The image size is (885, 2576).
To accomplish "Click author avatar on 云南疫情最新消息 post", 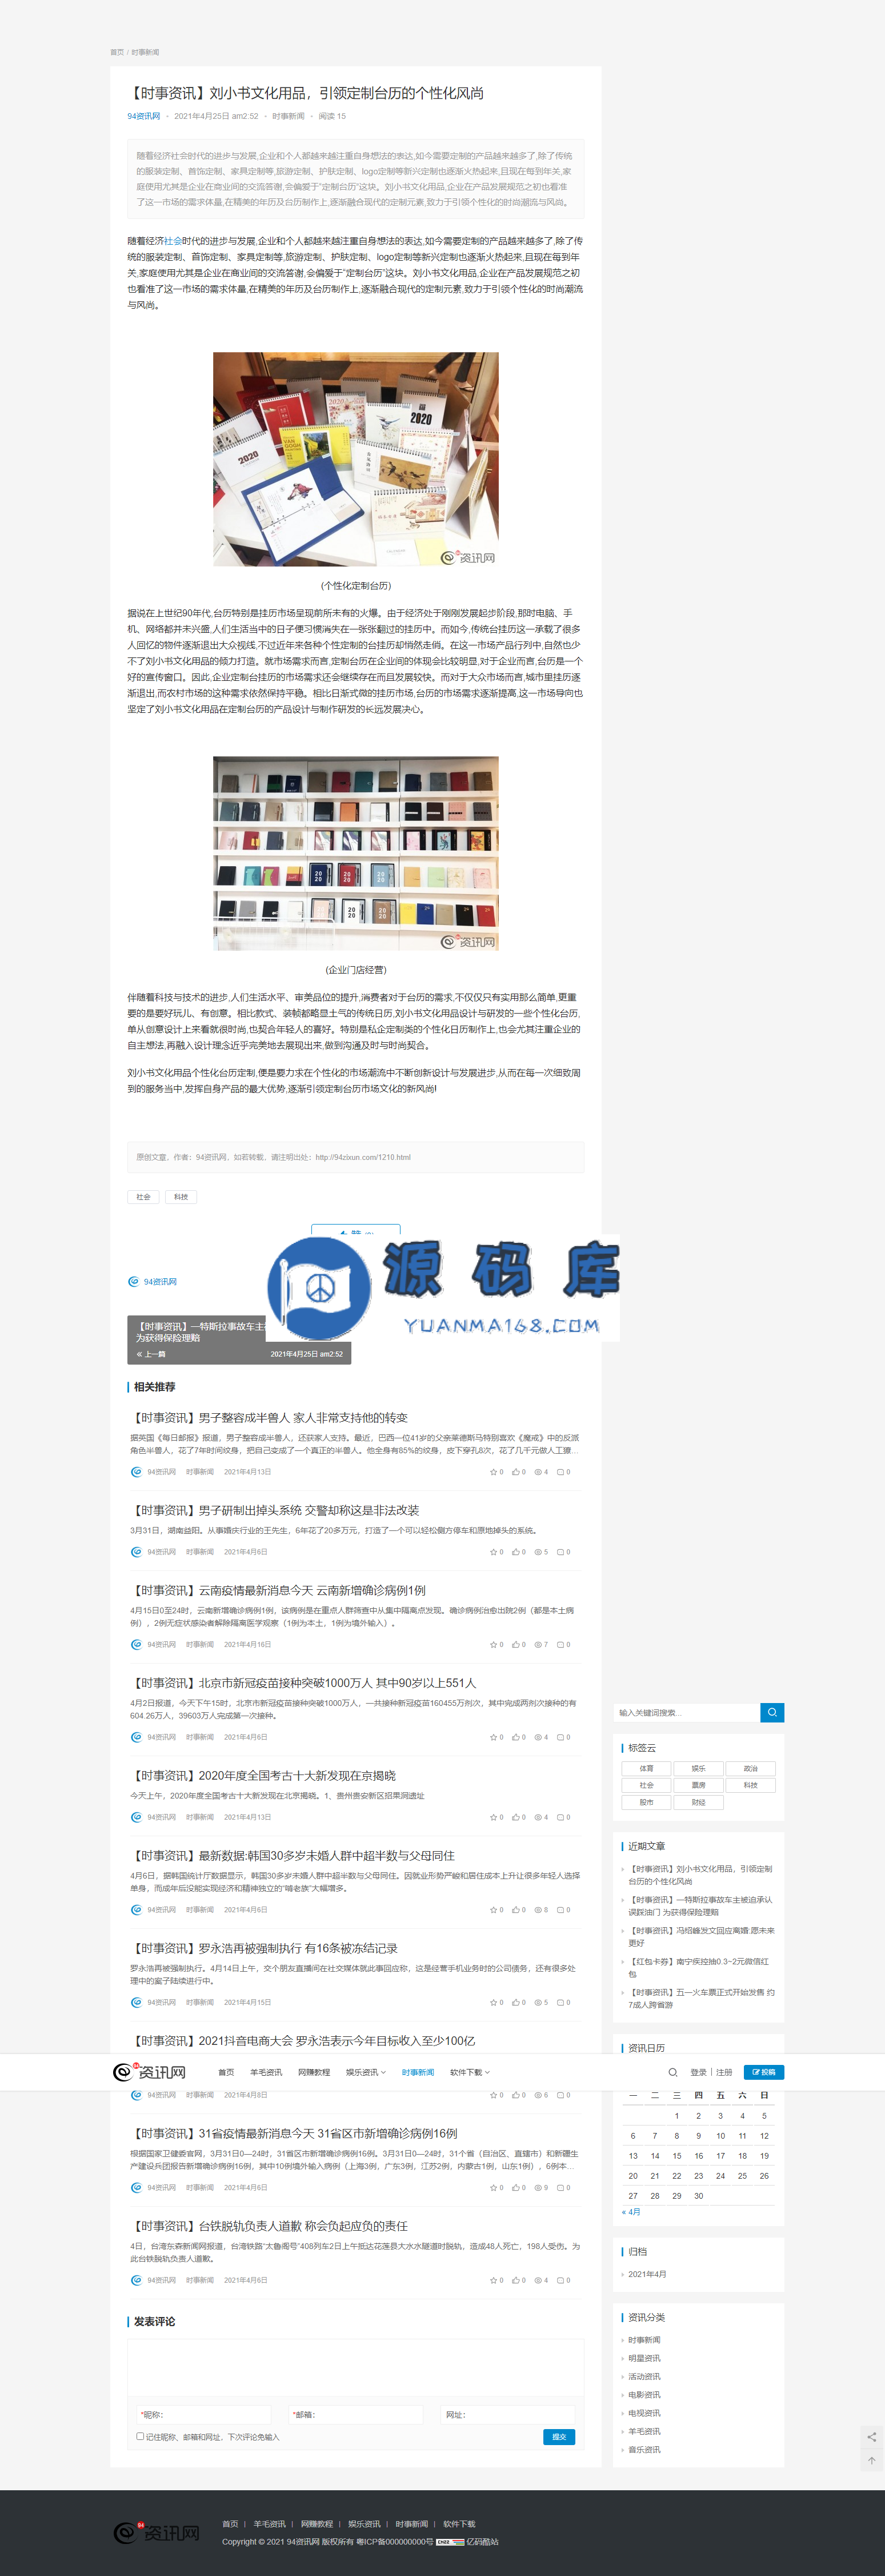I will pos(137,1644).
